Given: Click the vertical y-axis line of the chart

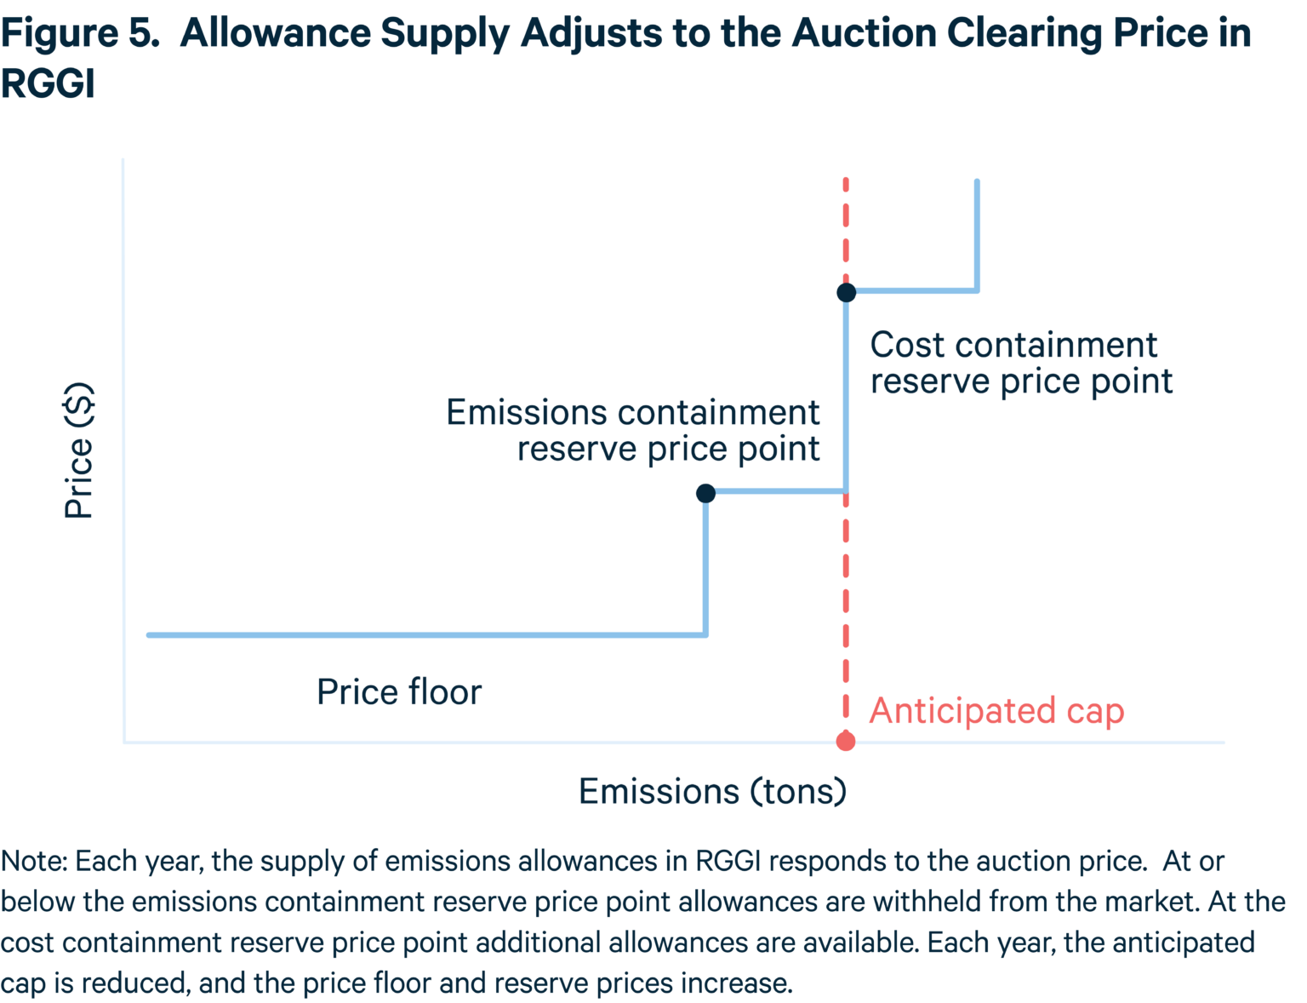Looking at the screenshot, I should (123, 426).
